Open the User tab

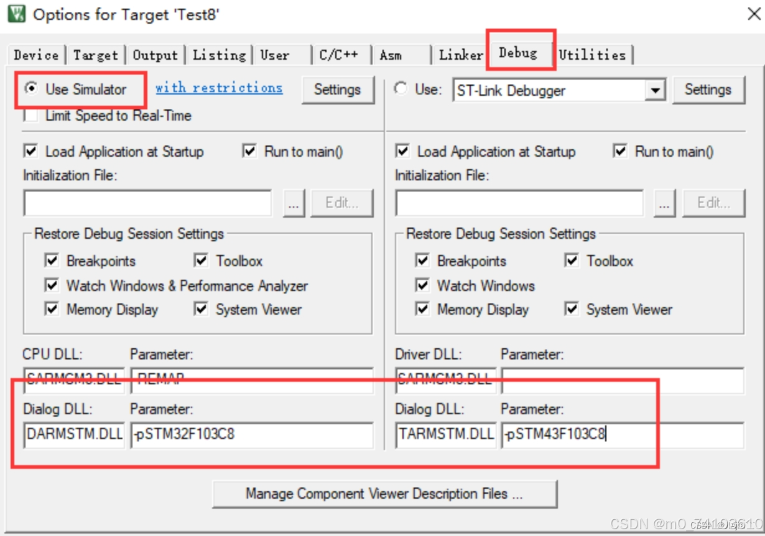click(275, 55)
